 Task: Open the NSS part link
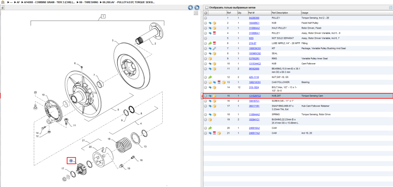pos(251,38)
